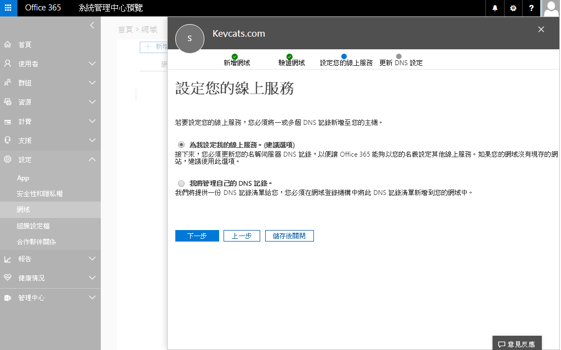Image resolution: width=561 pixels, height=350 pixels.
Task: Click the chart icon beside 報告
Action: tap(8, 259)
